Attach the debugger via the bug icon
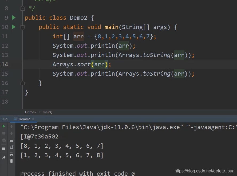Screen dimensions: 237x176 pos(4,140)
